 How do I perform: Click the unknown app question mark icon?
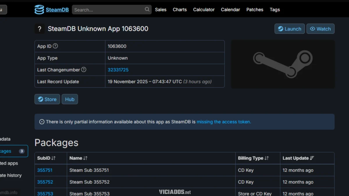pyautogui.click(x=40, y=29)
